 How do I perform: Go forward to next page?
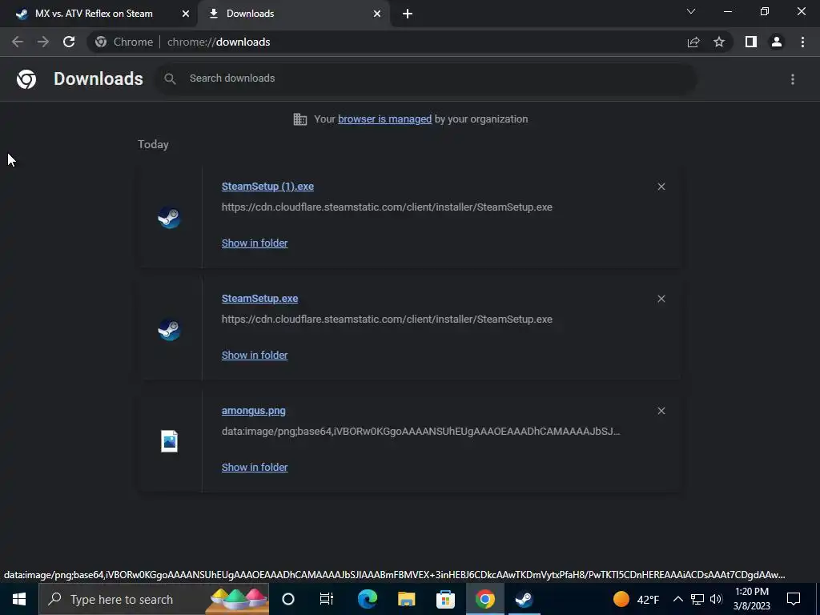tap(43, 42)
